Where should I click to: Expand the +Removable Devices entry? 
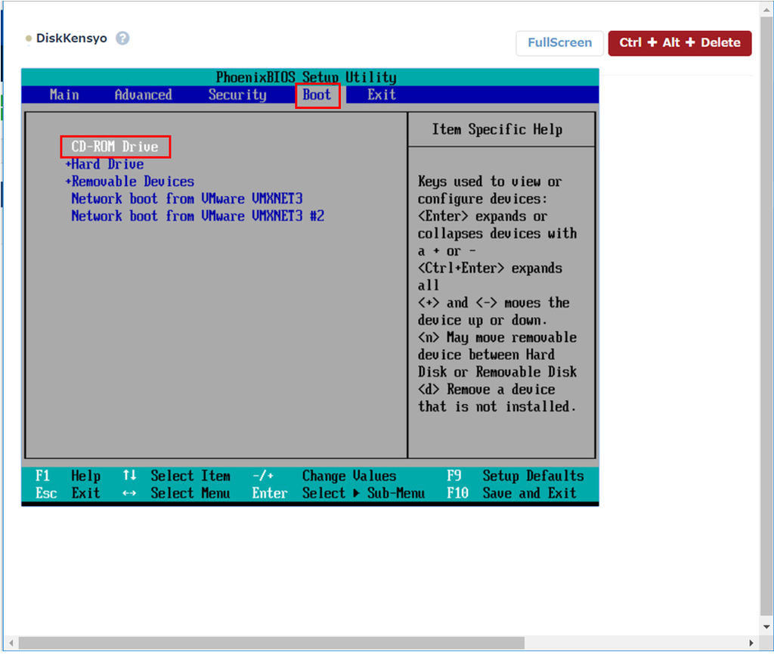coord(130,182)
